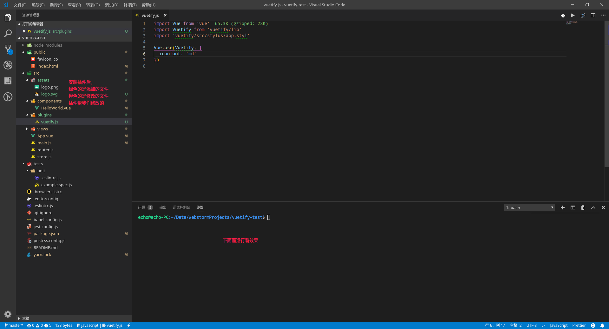
Task: Change UTF-8 encoding in status bar
Action: point(532,326)
